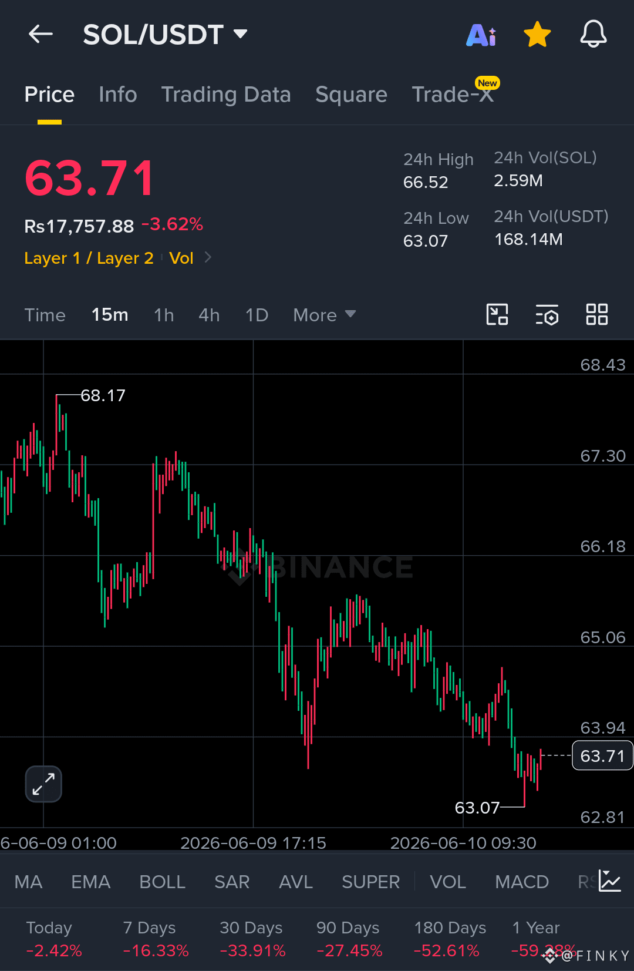Viewport: 634px width, 971px height.
Task: Toggle the favorite star for SOL/USDT
Action: coord(537,34)
